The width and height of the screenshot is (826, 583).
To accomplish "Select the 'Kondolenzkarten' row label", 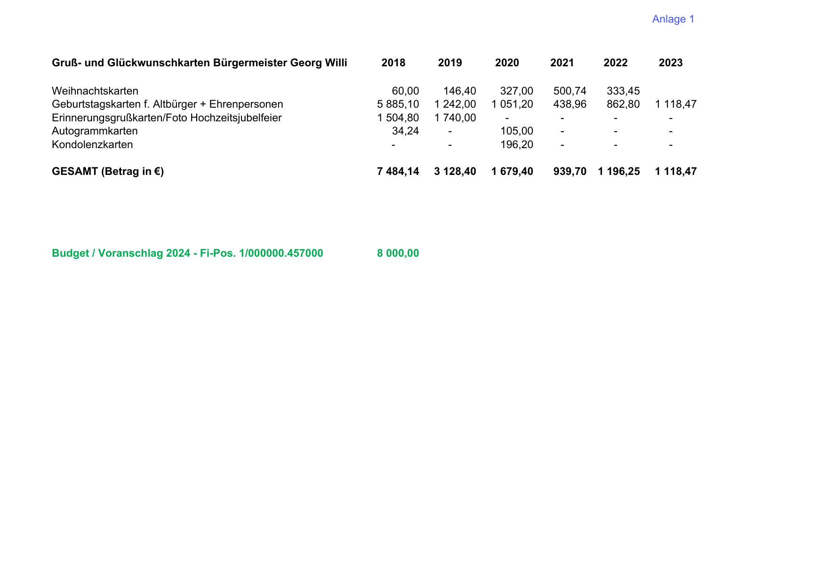I will (x=92, y=145).
